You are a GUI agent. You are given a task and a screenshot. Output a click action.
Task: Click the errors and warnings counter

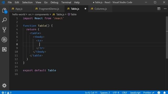[7, 93]
